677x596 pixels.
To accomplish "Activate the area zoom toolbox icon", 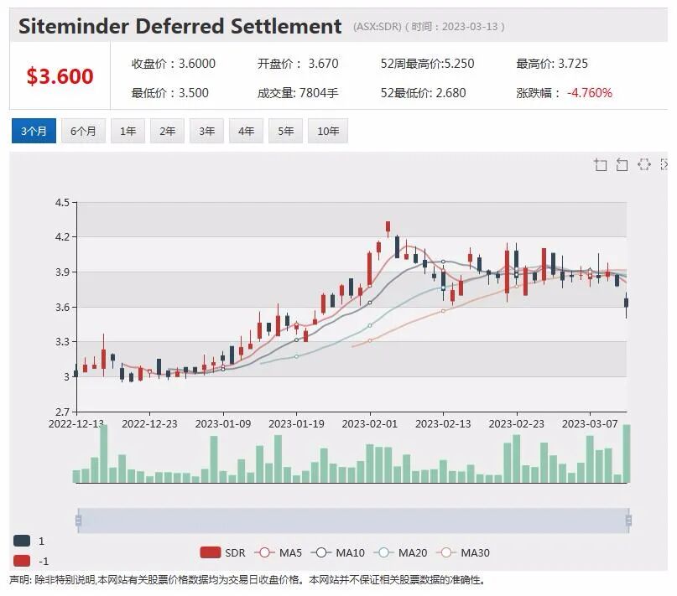I will click(x=600, y=164).
